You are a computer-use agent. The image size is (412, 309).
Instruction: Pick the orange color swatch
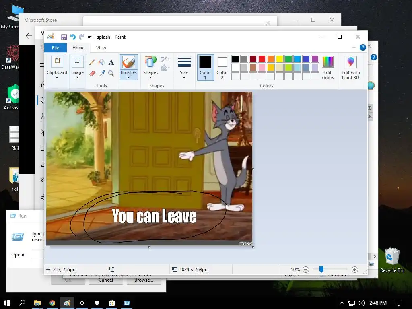[271, 59]
